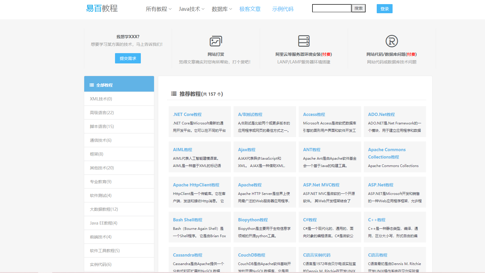Open the 易百教程 site logo
Screen dimensions: 485x273
pyautogui.click(x=102, y=8)
